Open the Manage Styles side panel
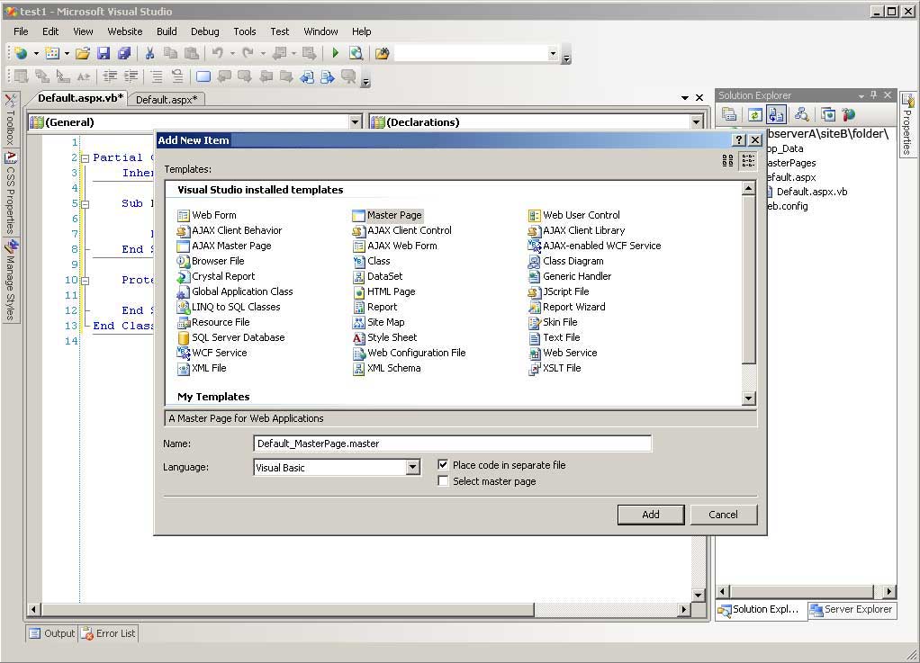 pyautogui.click(x=10, y=280)
